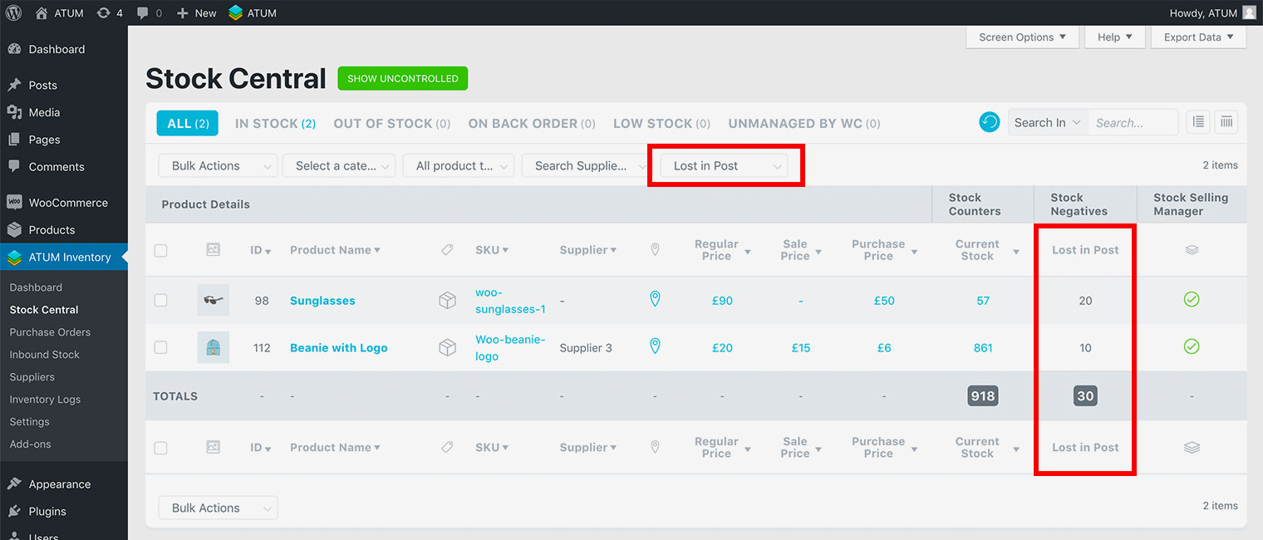The width and height of the screenshot is (1263, 540).
Task: Click the product type box icon for Beanie with Logo
Action: click(447, 348)
